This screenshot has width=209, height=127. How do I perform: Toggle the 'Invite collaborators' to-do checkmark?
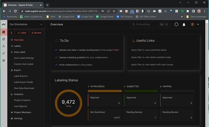[x=56, y=65]
